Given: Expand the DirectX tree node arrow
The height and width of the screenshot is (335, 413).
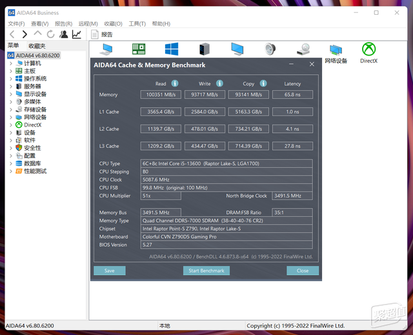Looking at the screenshot, I should [x=11, y=125].
